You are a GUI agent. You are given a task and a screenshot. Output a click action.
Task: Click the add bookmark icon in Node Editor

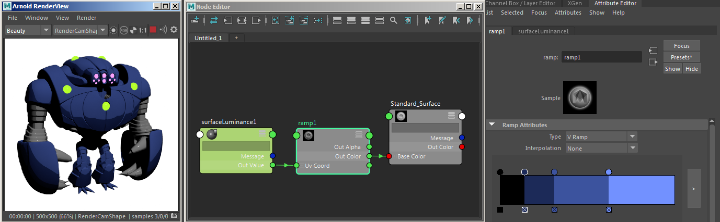[x=428, y=20]
